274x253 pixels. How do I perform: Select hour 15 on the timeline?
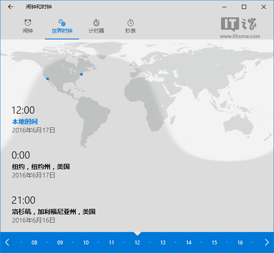[215, 242]
